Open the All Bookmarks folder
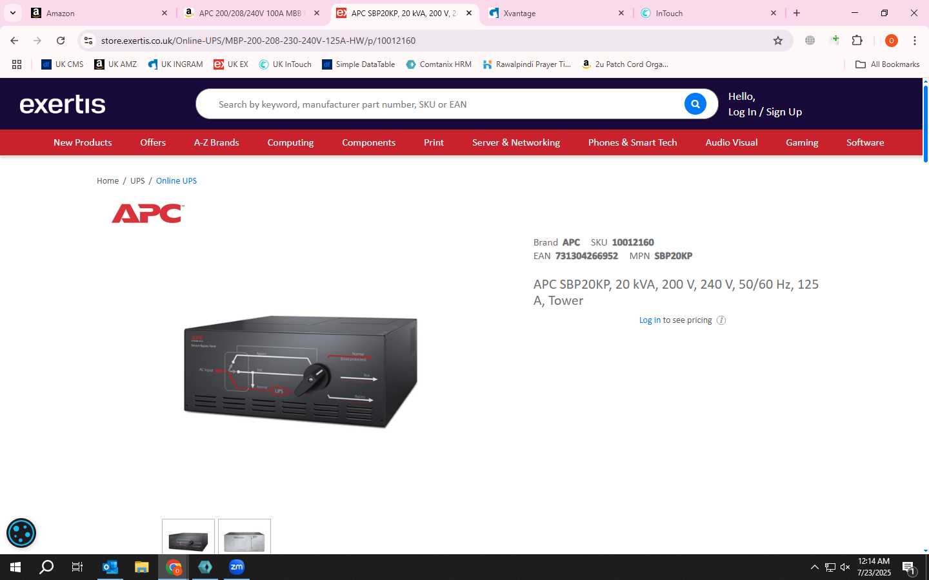929x580 pixels. 887,64
